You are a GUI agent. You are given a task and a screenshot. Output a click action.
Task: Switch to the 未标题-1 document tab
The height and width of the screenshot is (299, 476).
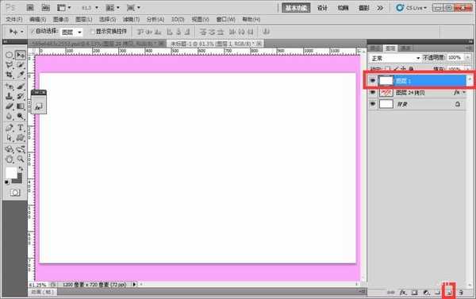pyautogui.click(x=215, y=44)
